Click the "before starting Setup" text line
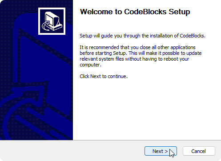This screenshot has height=161, width=221. pyautogui.click(x=141, y=53)
